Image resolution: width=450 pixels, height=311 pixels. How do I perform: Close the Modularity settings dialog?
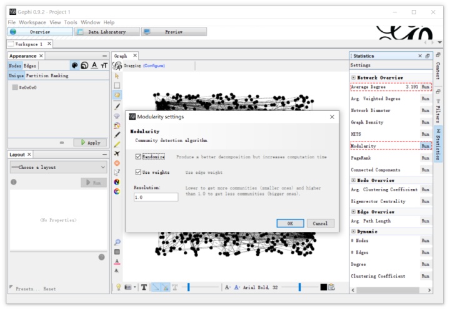(332, 117)
